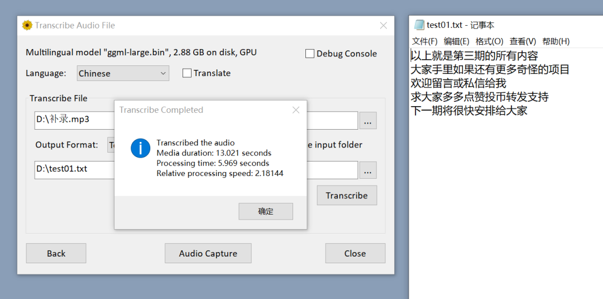This screenshot has height=299, width=603.
Task: Open the 文件(F) menu in Notepad
Action: pos(424,41)
